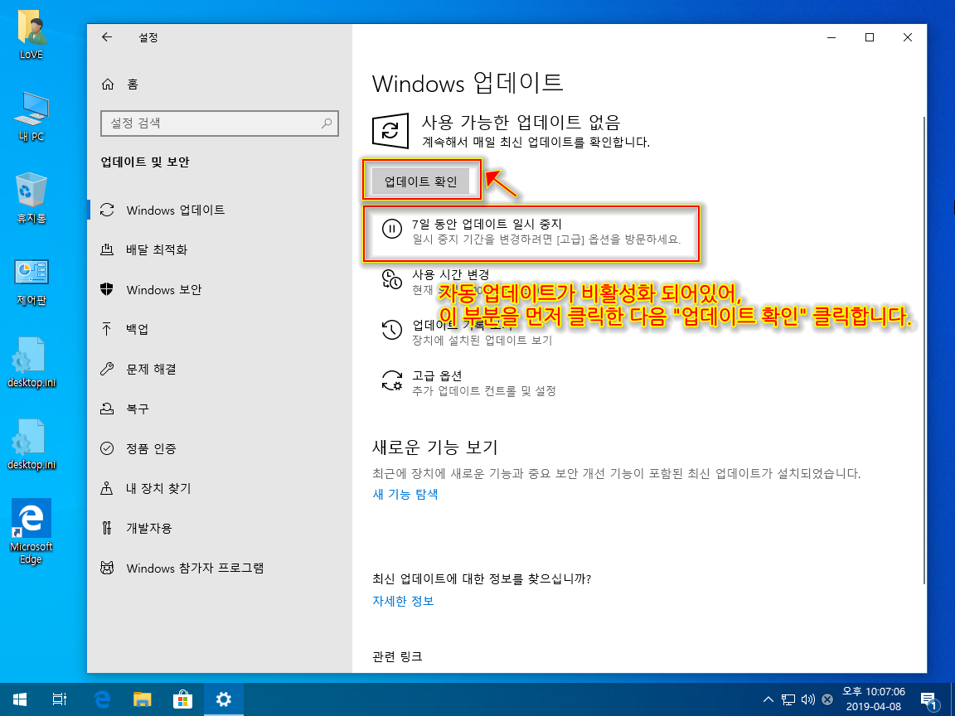The image size is (955, 716).
Task: Open the taskbar clock and date
Action: click(x=874, y=699)
